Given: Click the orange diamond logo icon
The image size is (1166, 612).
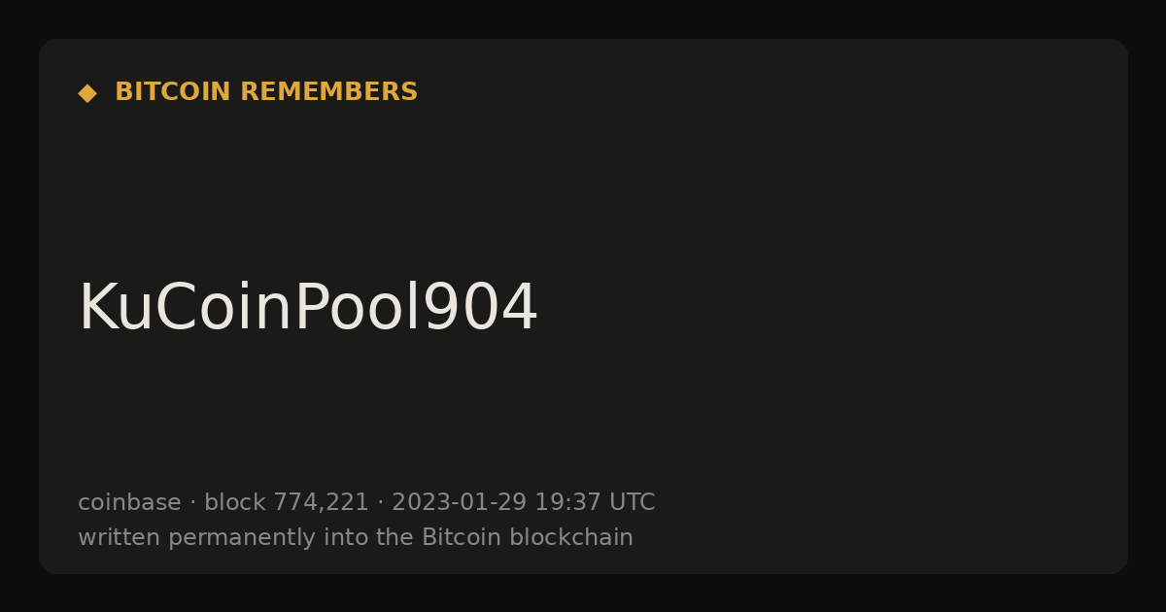Looking at the screenshot, I should [87, 92].
